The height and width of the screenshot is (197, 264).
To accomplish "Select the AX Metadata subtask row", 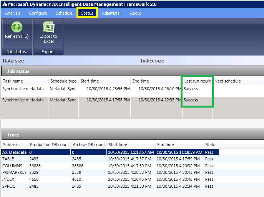I will [15, 152].
